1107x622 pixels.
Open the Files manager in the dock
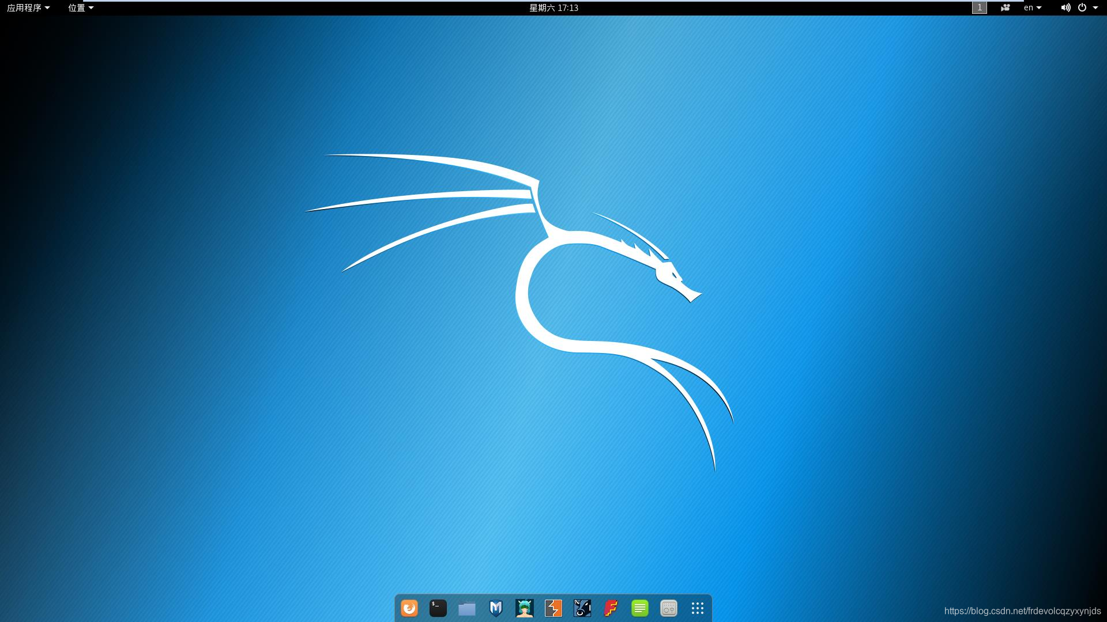coord(467,608)
